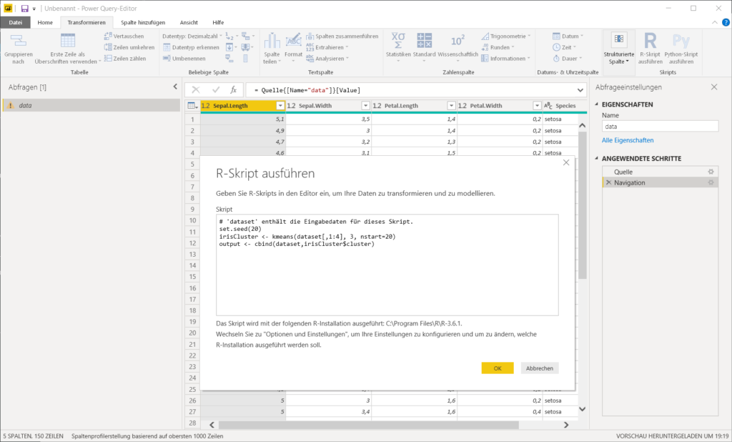Open the Petal.Length column filter dropdown
The width and height of the screenshot is (732, 442).
(x=451, y=106)
